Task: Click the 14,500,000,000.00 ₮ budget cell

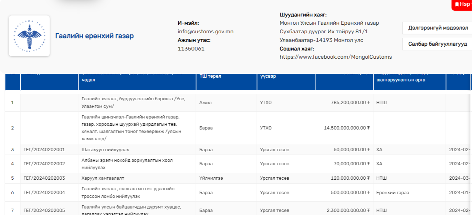Action: [346, 128]
